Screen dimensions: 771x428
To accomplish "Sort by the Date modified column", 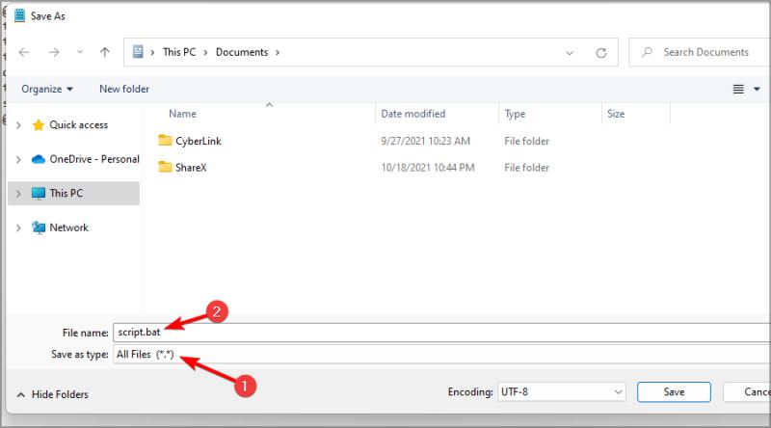I will pos(413,114).
